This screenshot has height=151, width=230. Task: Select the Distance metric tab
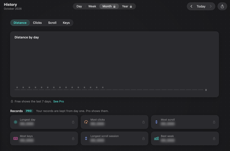click(x=20, y=23)
